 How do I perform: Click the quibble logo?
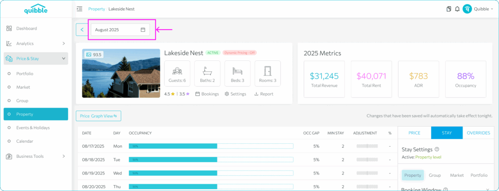pyautogui.click(x=36, y=9)
